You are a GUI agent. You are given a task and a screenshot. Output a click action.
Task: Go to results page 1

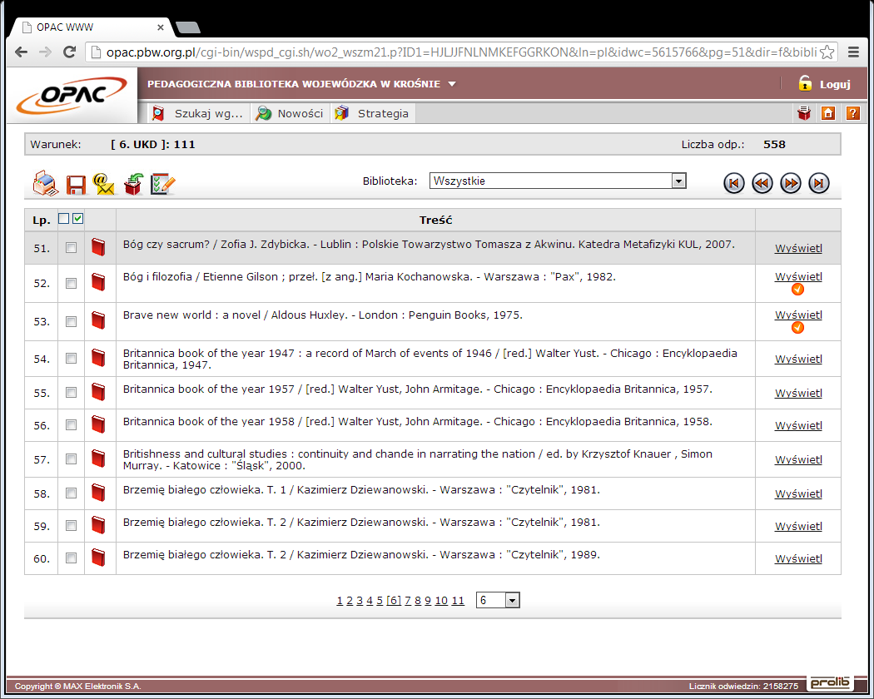pyautogui.click(x=340, y=600)
